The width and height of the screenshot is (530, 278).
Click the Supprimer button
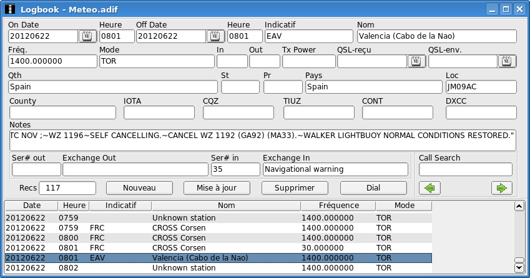click(295, 188)
